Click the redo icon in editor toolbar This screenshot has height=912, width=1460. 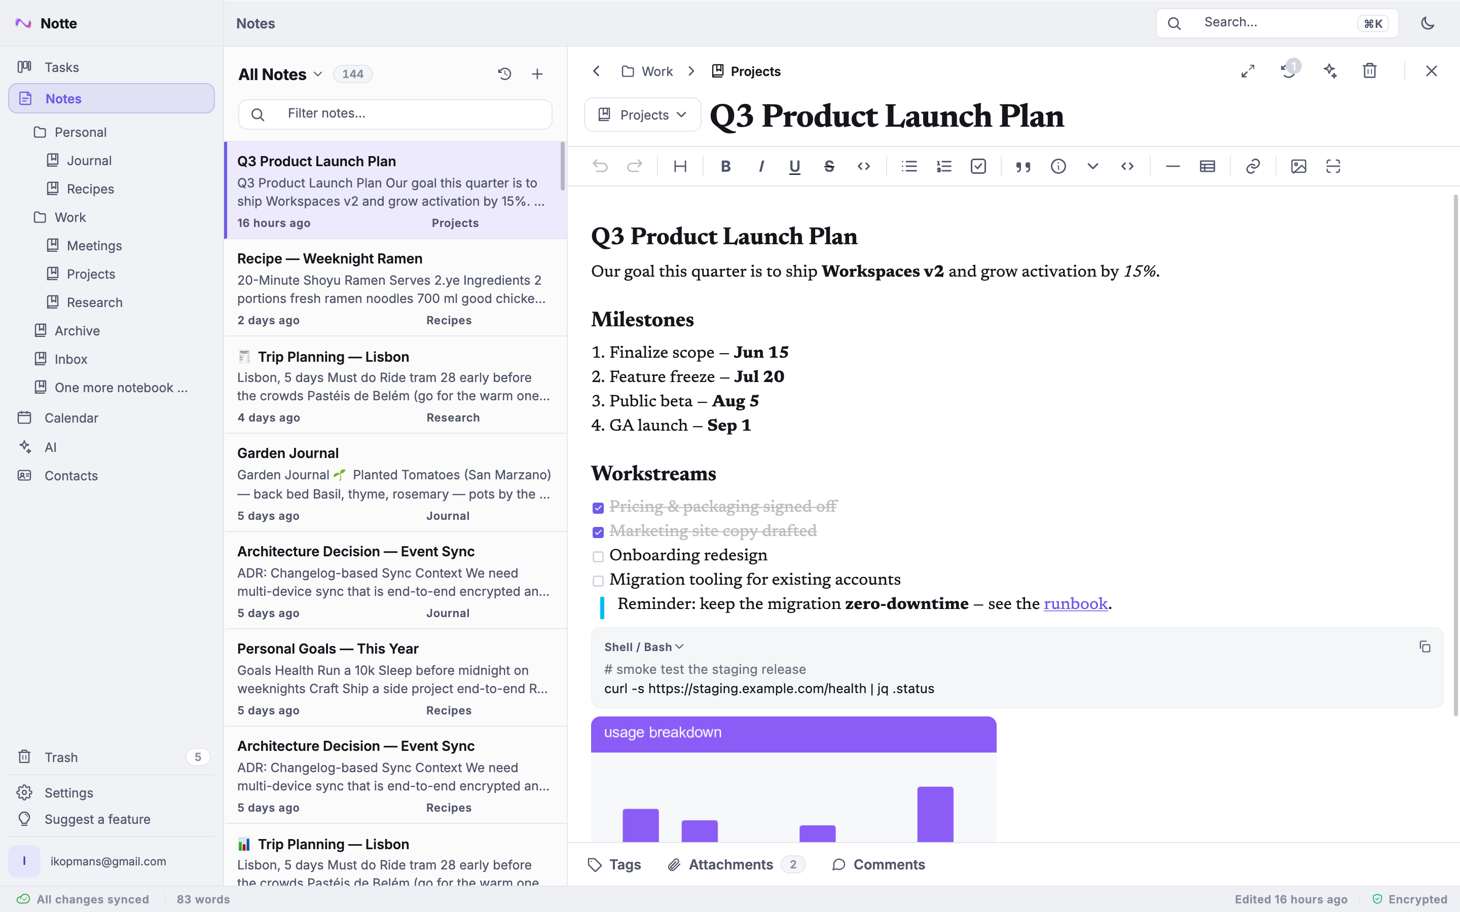635,166
